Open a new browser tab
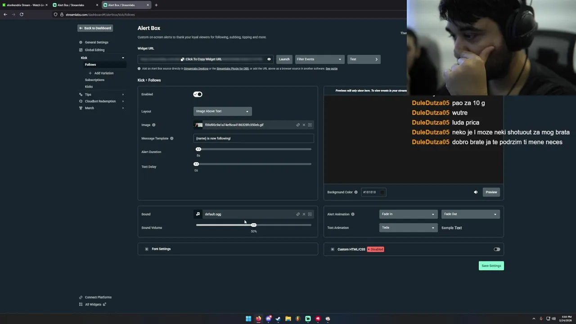576x324 pixels. pyautogui.click(x=156, y=5)
